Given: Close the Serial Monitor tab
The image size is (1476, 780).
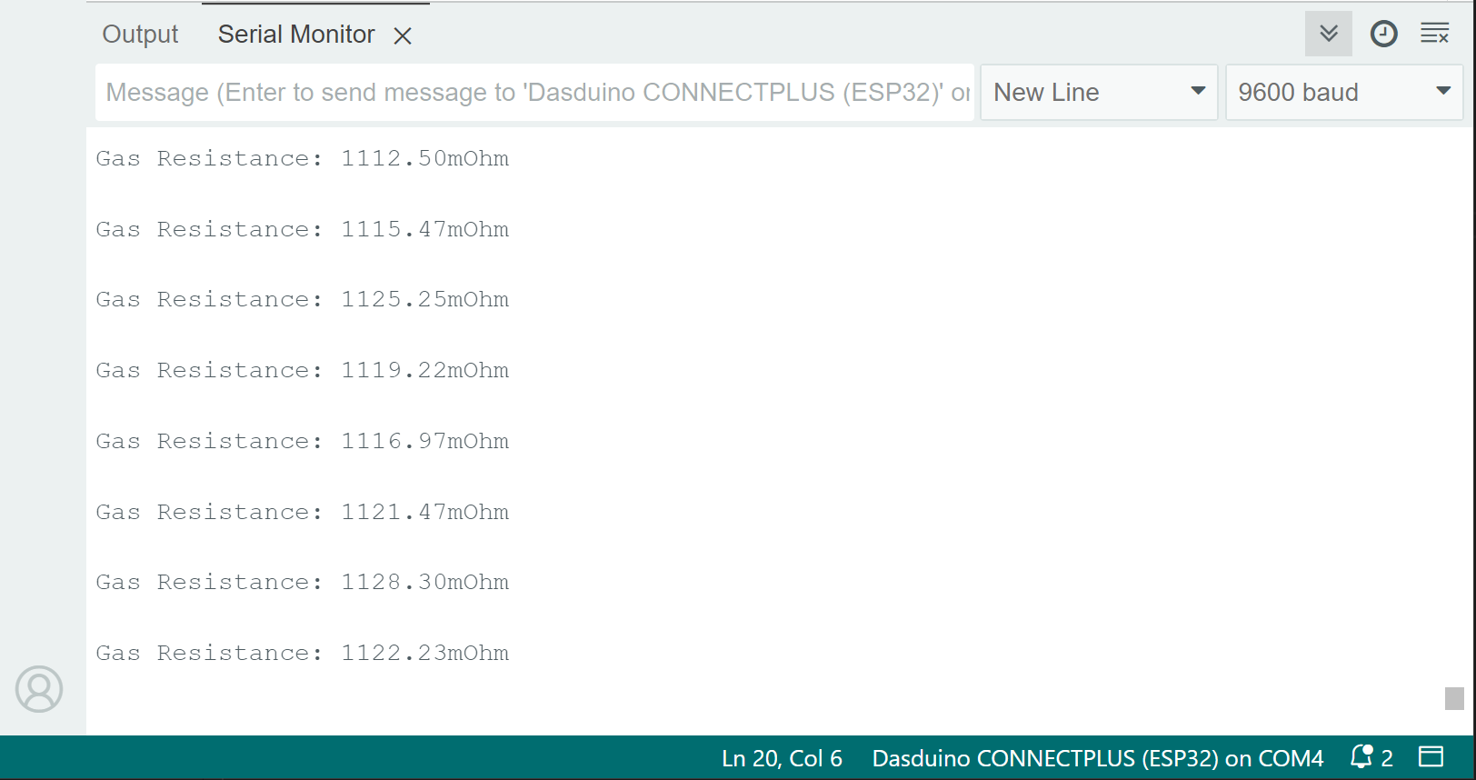Looking at the screenshot, I should 403,35.
